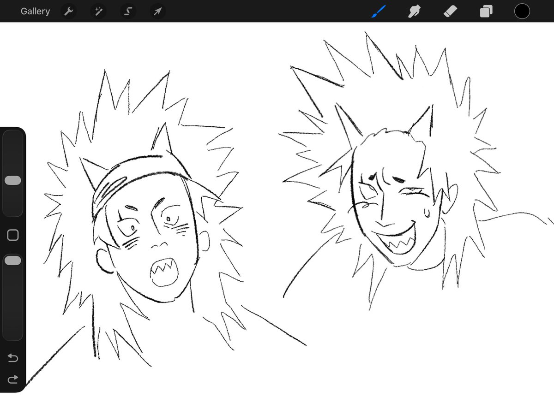Open the Actions wrench menu
554x415 pixels.
pos(68,11)
